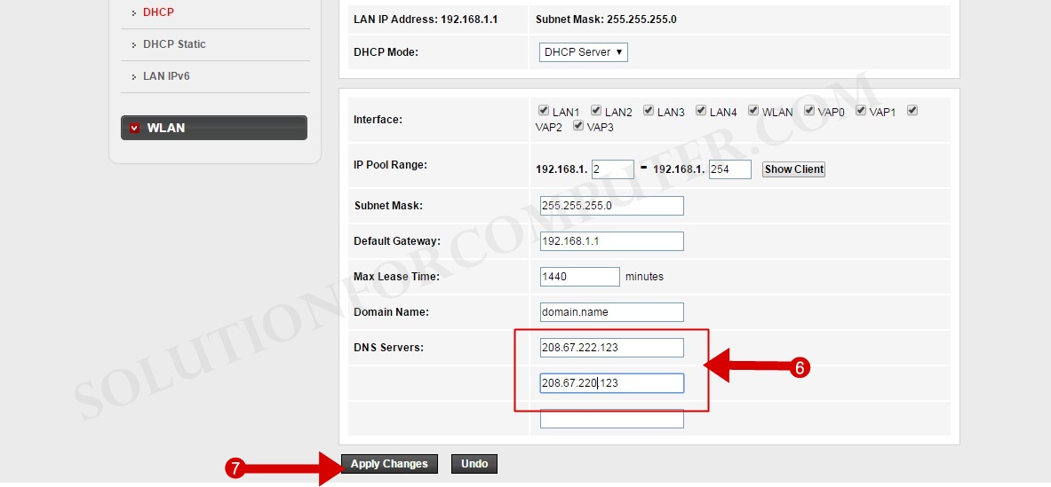Click the IP pool end field containing 254
Image resolution: width=1051 pixels, height=487 pixels.
[730, 169]
